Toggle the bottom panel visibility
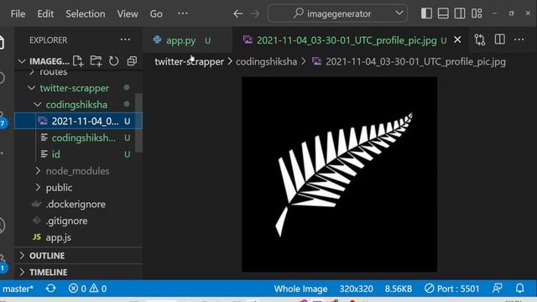The height and width of the screenshot is (302, 537). [443, 13]
